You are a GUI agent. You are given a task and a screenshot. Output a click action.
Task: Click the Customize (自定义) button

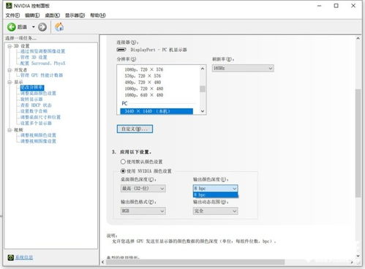[135, 129]
